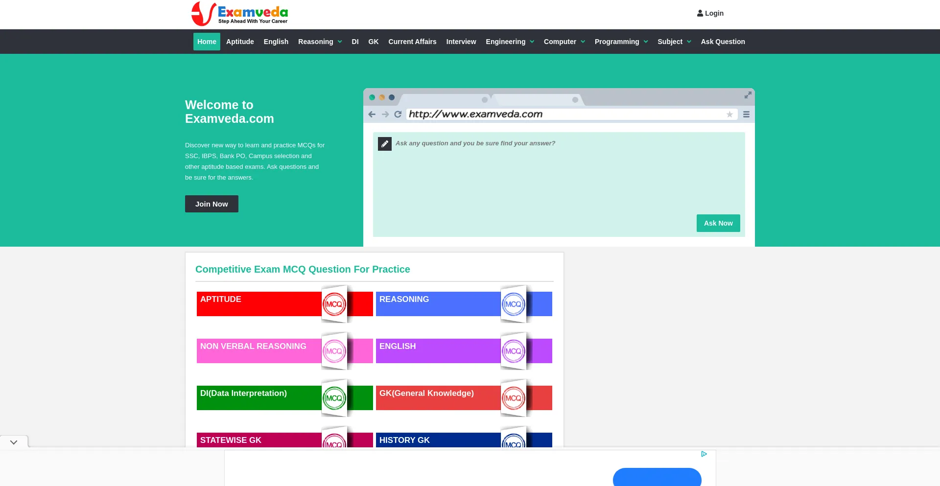
Task: Open the History GK category banner
Action: (x=438, y=440)
